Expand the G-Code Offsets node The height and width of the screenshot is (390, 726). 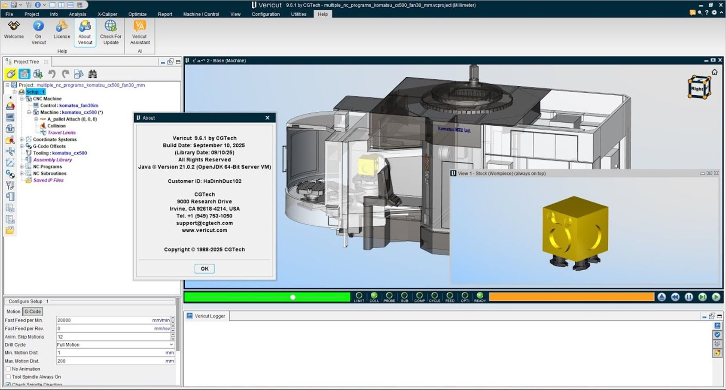pos(21,146)
